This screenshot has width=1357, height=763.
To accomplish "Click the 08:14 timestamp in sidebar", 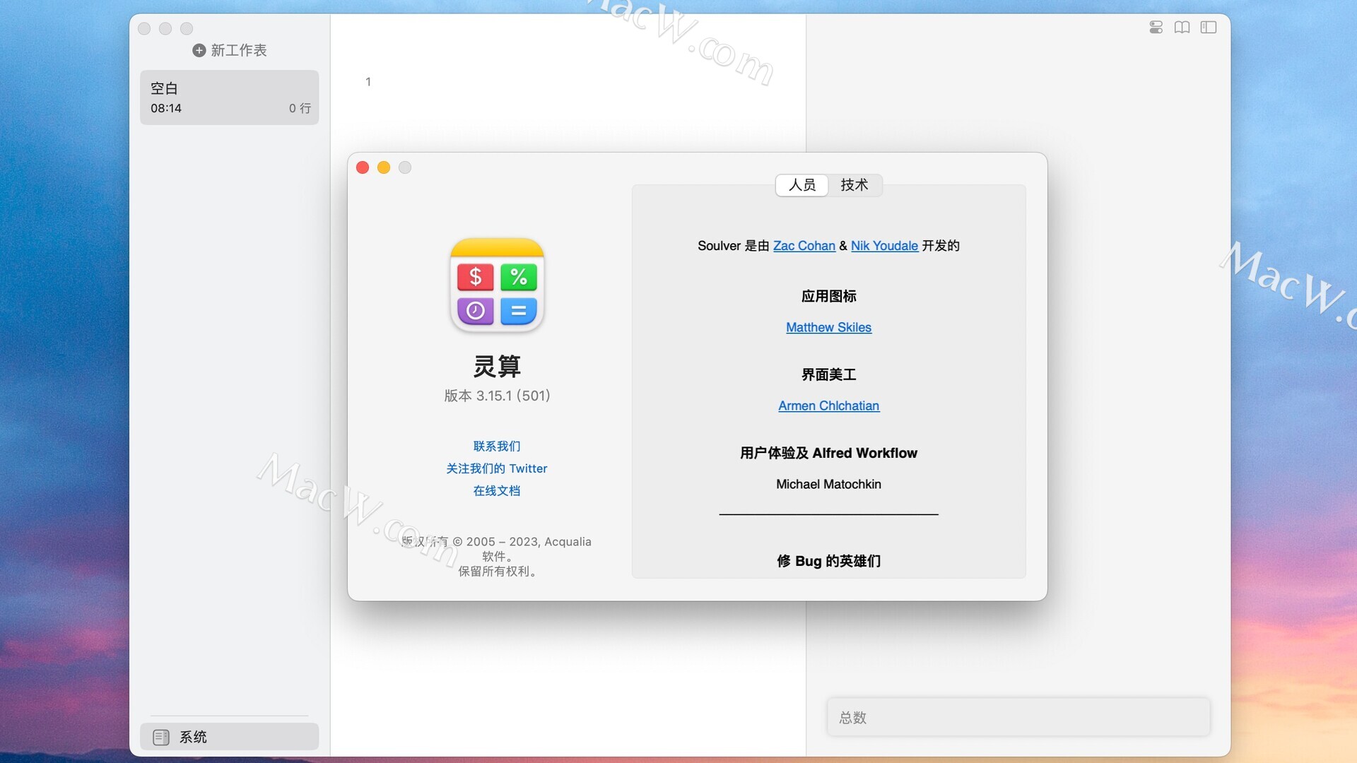I will point(166,108).
